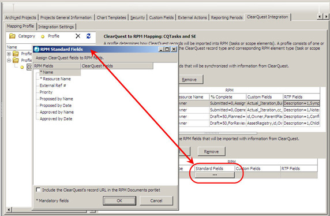Image resolution: width=330 pixels, height=216 pixels.
Task: Select the Proposed by Name field
Action: tap(56, 99)
